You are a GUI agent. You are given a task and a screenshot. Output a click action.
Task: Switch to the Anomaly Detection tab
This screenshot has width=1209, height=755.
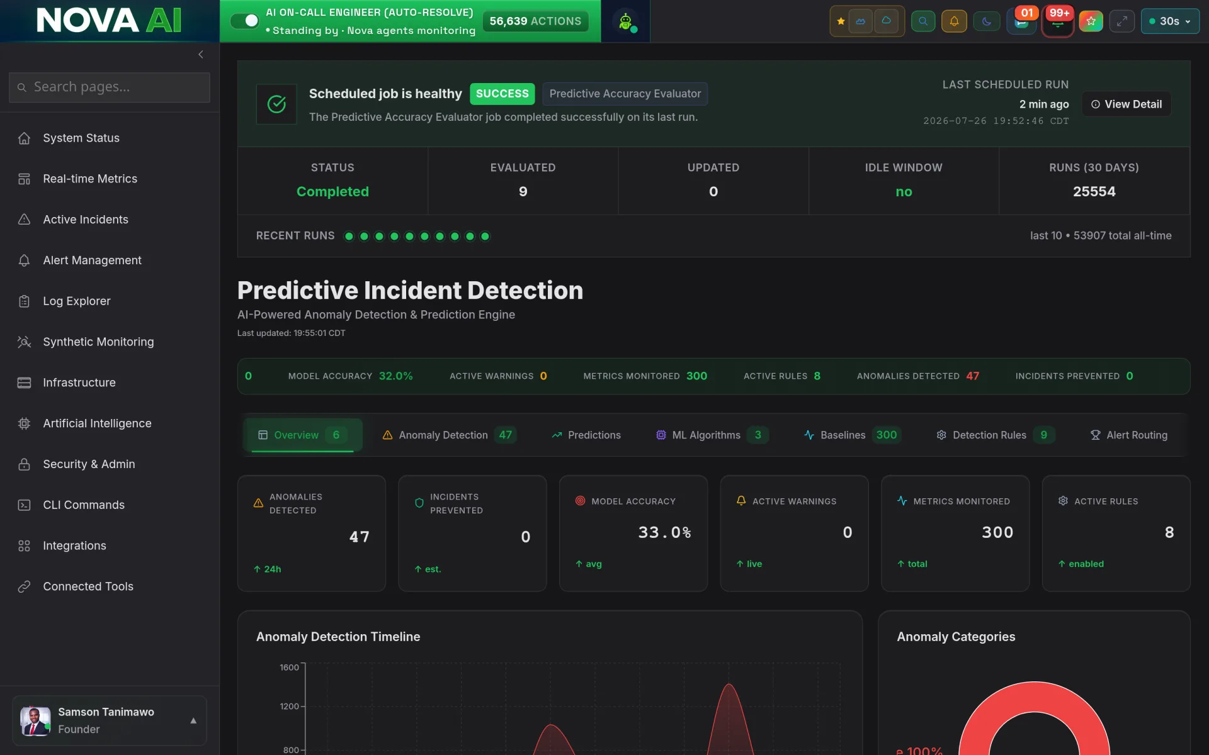pos(450,435)
